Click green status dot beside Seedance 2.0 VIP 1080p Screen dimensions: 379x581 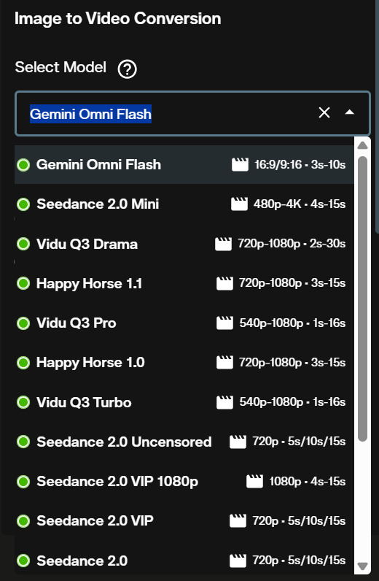coord(23,482)
